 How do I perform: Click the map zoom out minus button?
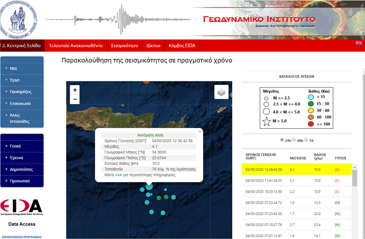tap(75, 100)
